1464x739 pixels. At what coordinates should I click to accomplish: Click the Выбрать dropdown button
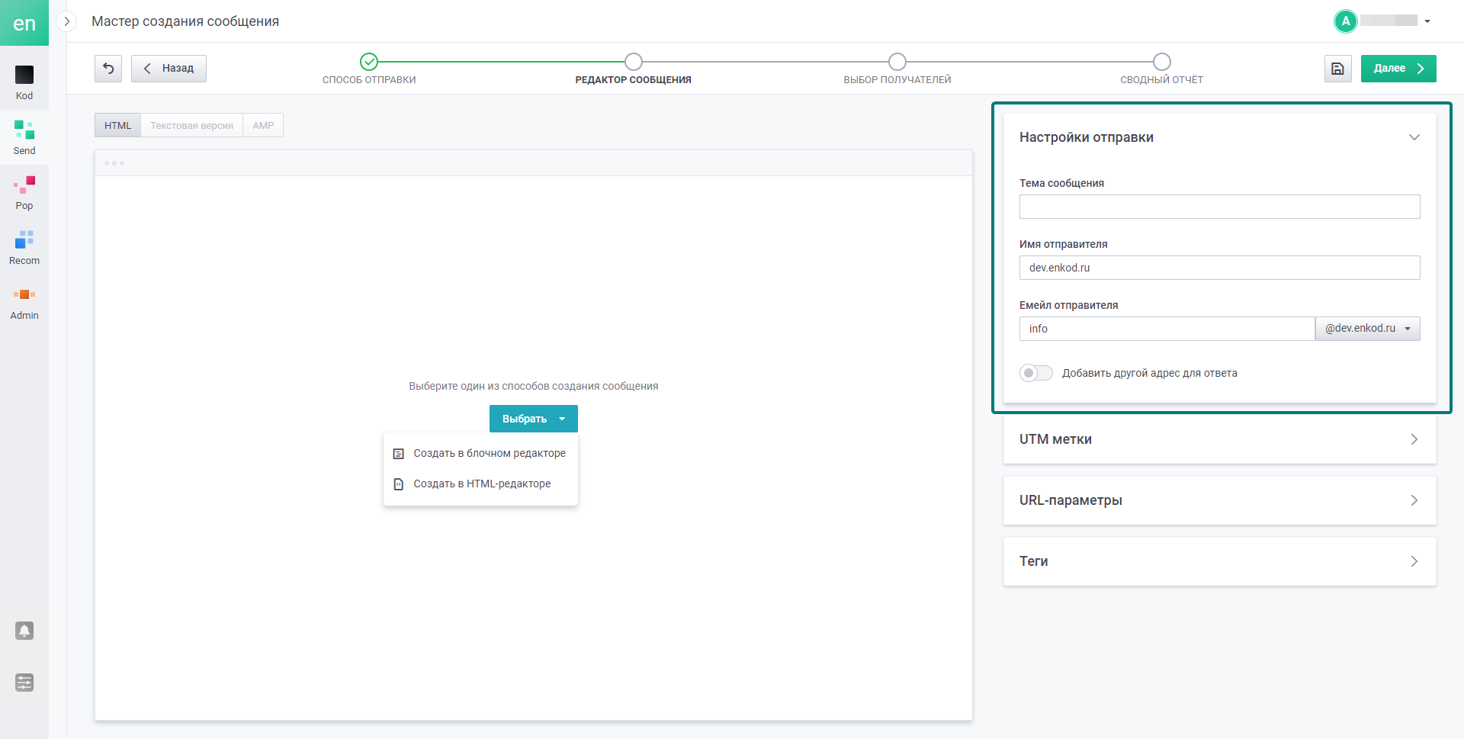tap(534, 419)
